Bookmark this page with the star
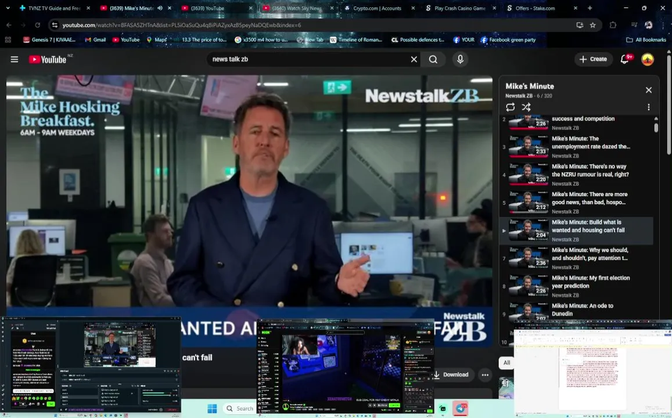The width and height of the screenshot is (672, 418). coord(592,26)
